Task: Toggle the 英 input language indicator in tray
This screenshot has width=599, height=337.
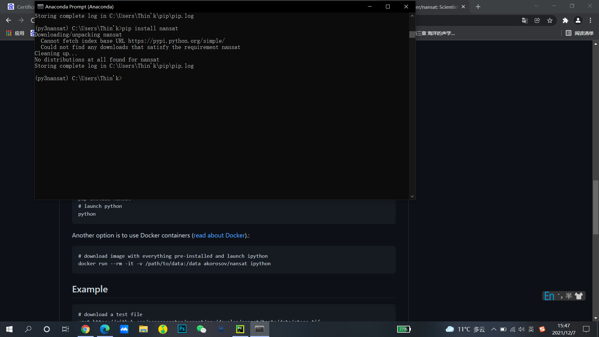Action: click(x=531, y=329)
